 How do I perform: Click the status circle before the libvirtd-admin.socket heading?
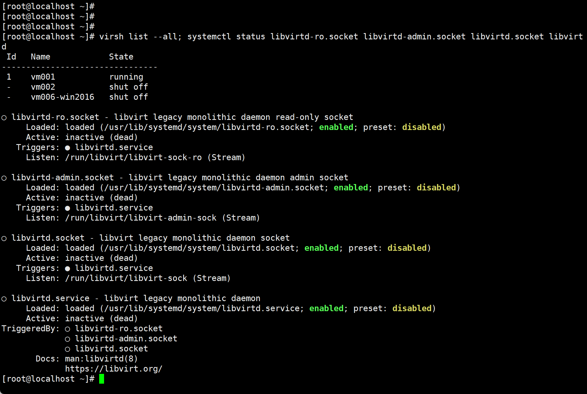(x=4, y=178)
